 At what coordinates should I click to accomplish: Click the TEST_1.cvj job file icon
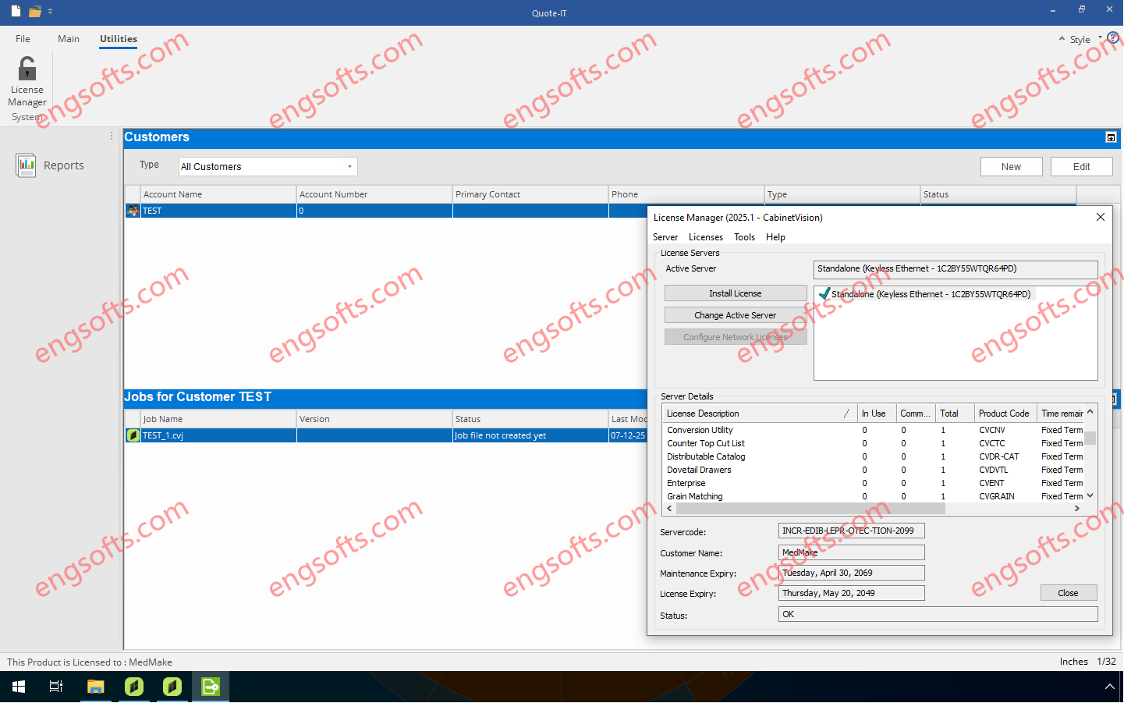(133, 435)
